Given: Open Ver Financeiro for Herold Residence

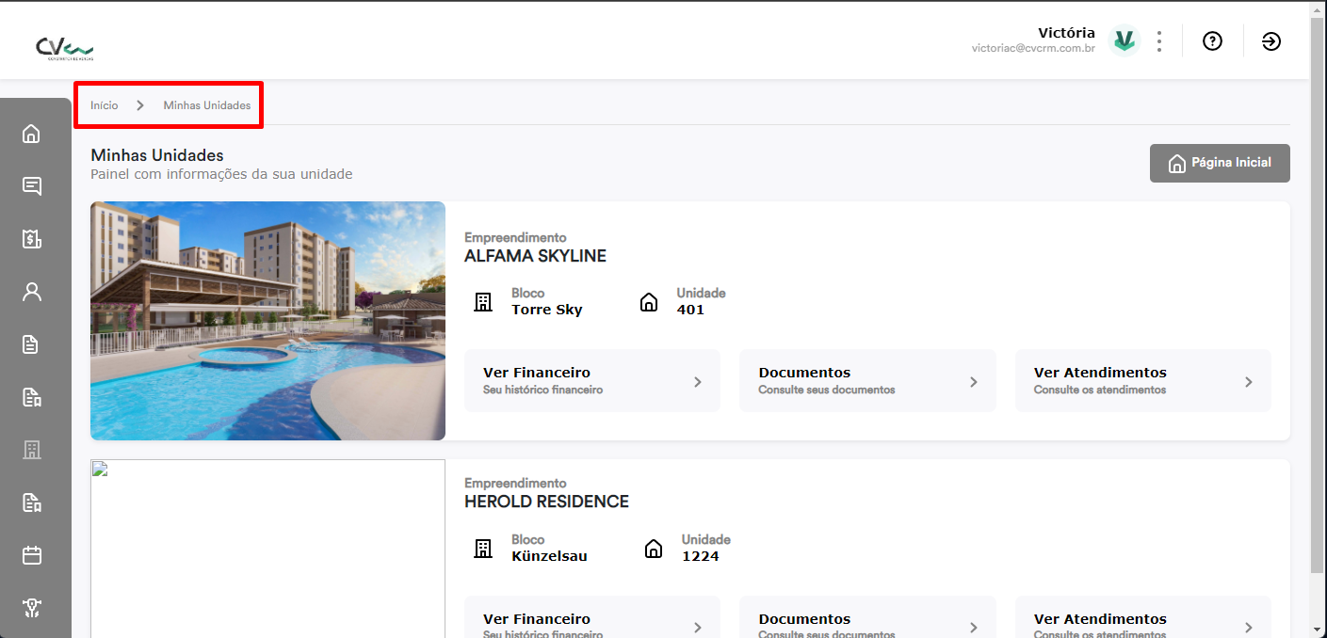Looking at the screenshot, I should pyautogui.click(x=592, y=617).
